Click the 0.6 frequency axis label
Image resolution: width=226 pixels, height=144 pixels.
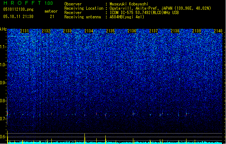3,137
